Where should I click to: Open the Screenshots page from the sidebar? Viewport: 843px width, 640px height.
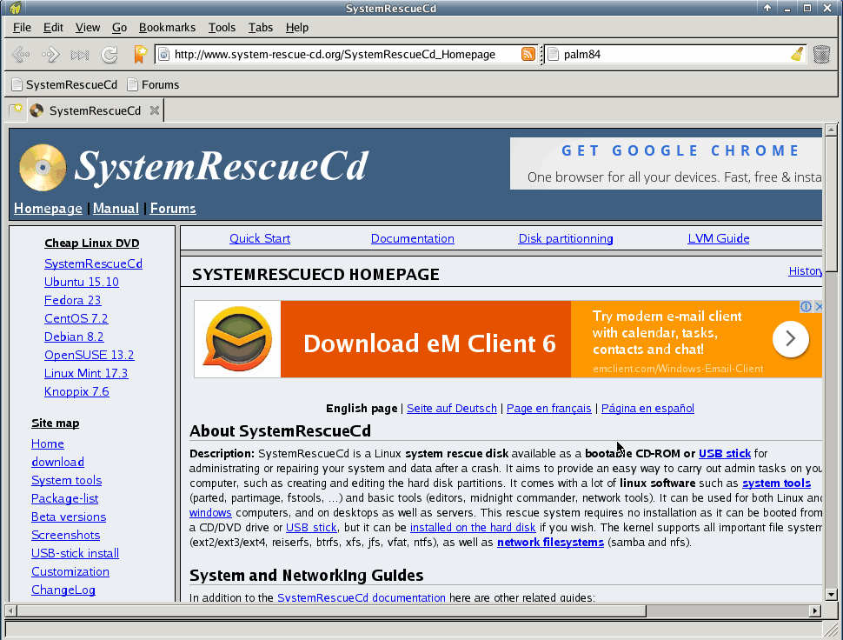click(x=65, y=535)
